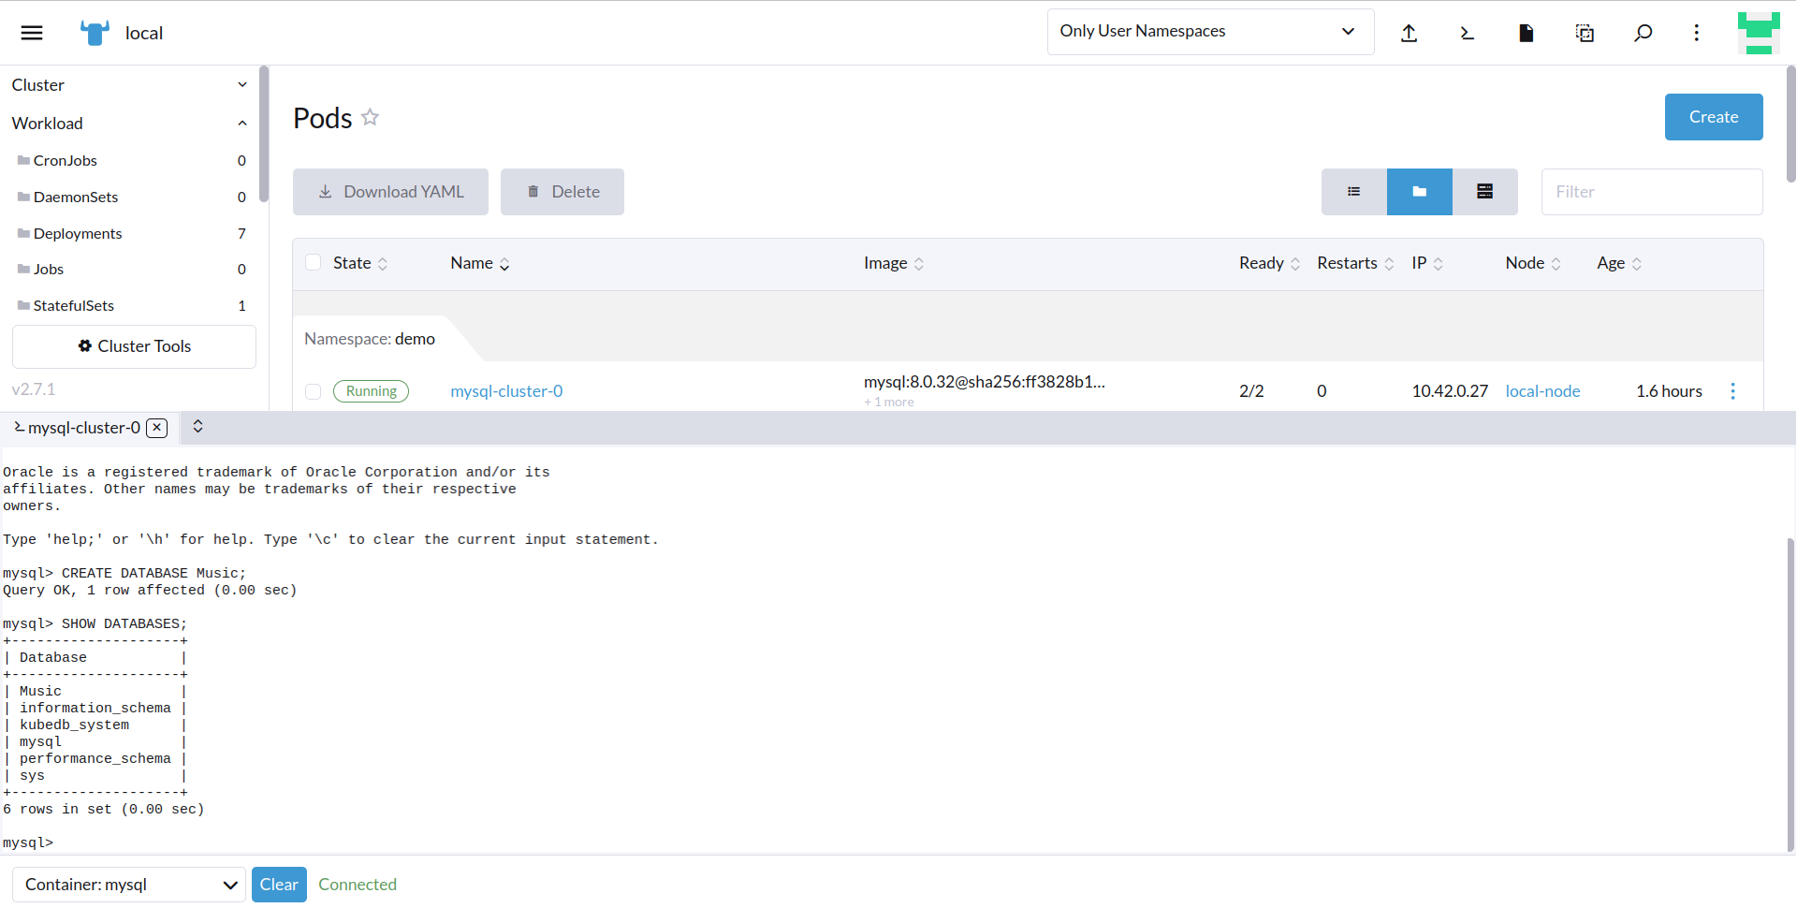Click the Create button

pos(1713,116)
